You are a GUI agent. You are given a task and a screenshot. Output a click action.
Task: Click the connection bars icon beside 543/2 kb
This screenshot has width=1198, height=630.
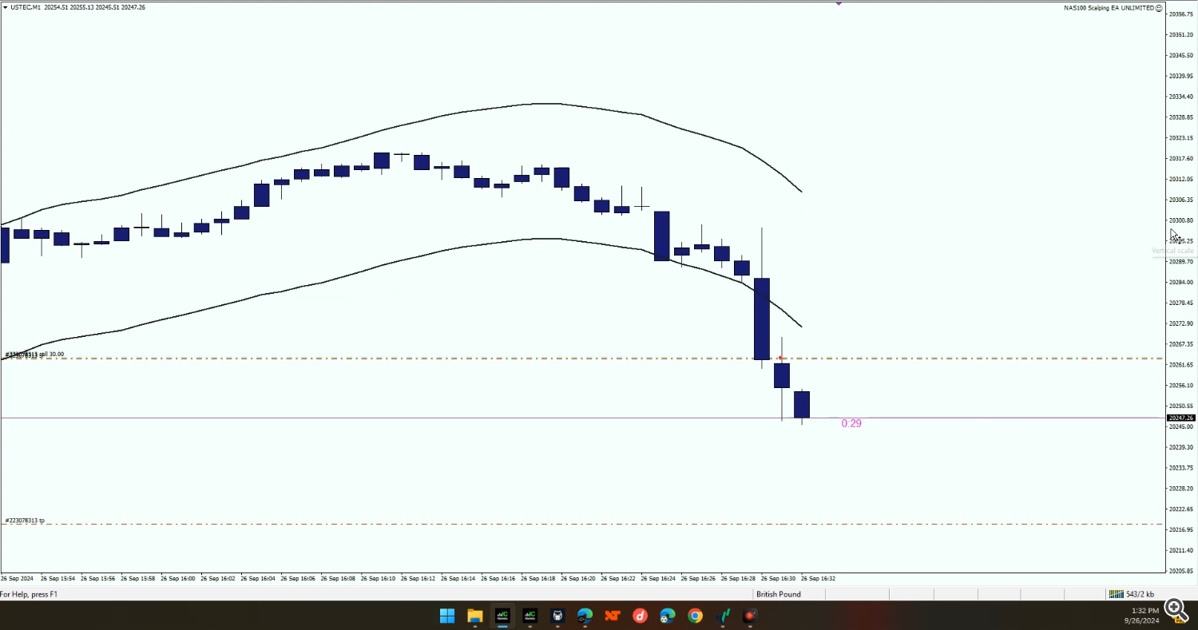(1116, 594)
